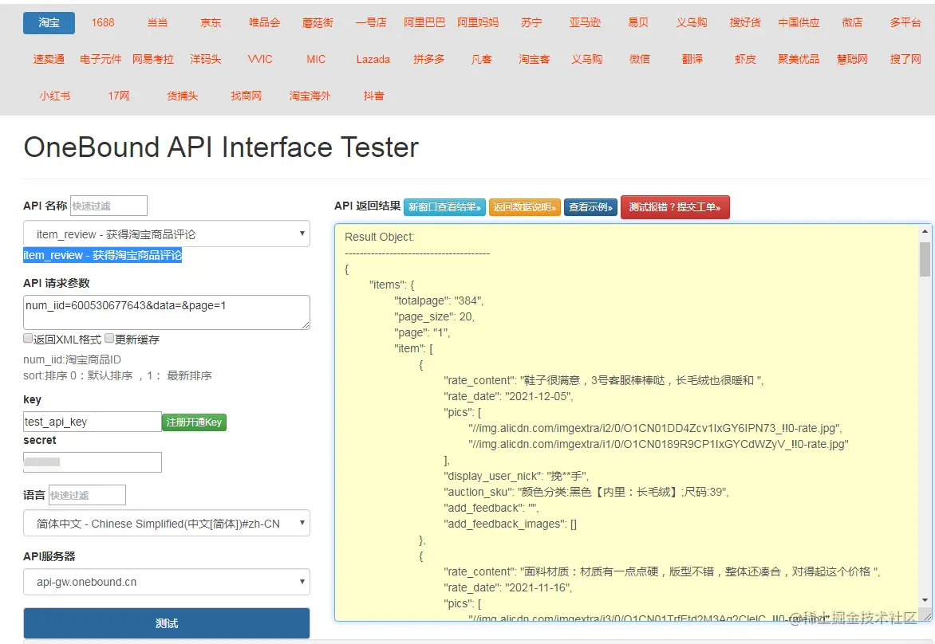This screenshot has width=935, height=644.
Task: Switch to the 搜了网 tab
Action: (905, 59)
